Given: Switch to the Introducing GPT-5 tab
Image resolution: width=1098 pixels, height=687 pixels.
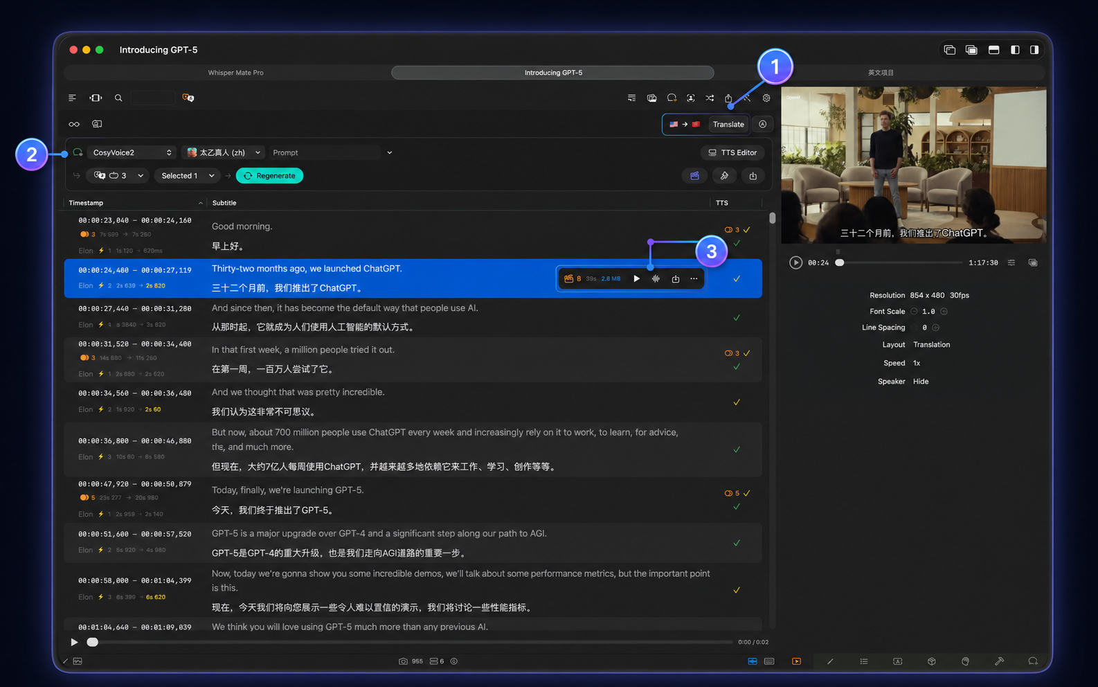Looking at the screenshot, I should pos(552,73).
